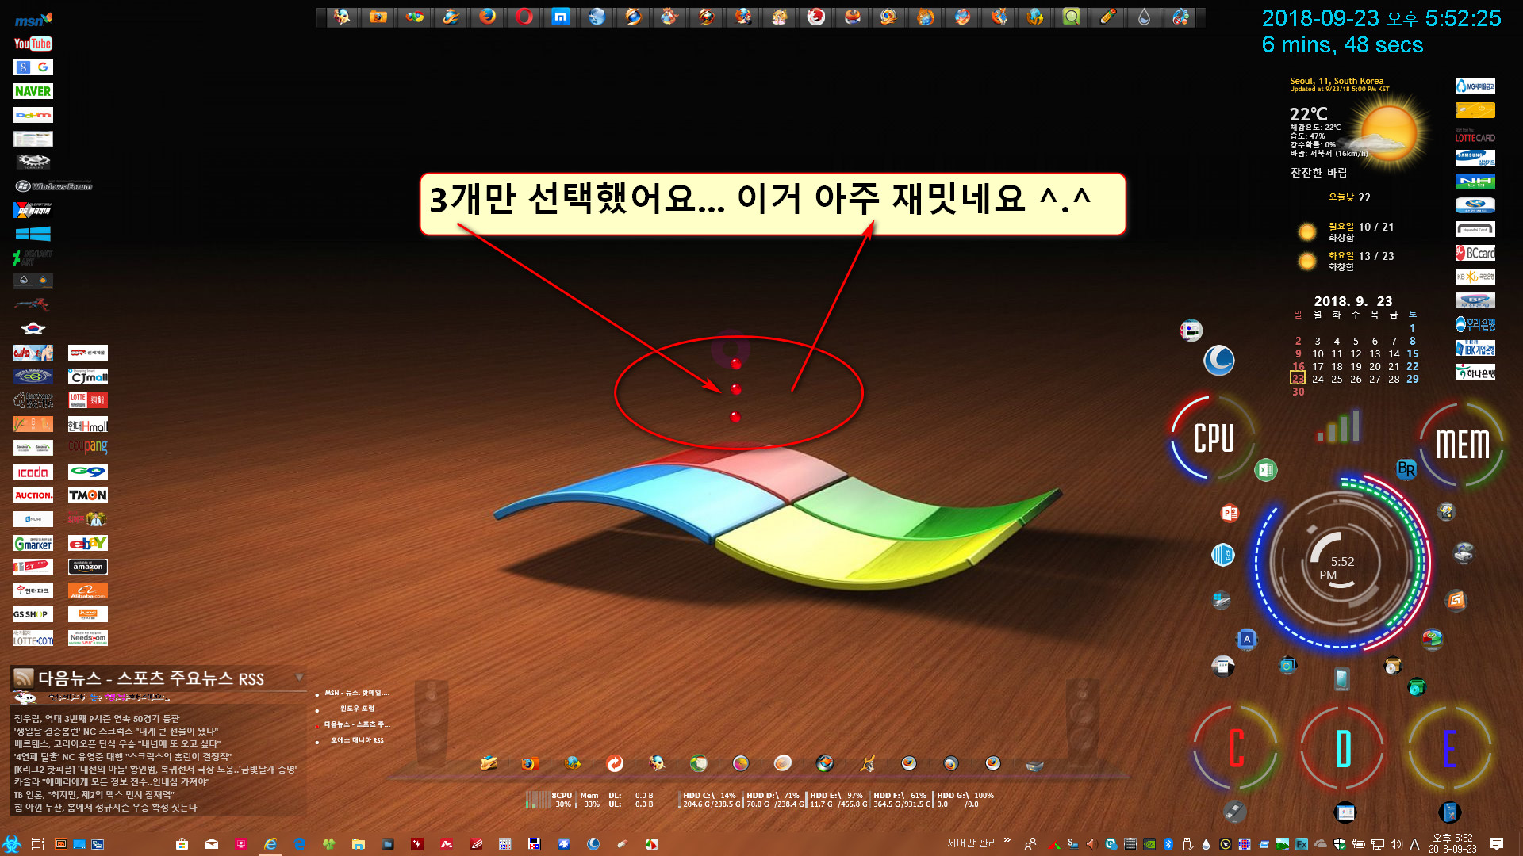Open the MSN shortcut logo

pos(33,20)
